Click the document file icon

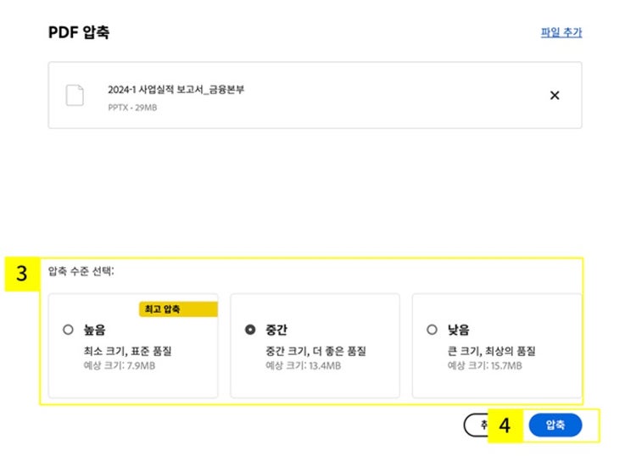[75, 95]
